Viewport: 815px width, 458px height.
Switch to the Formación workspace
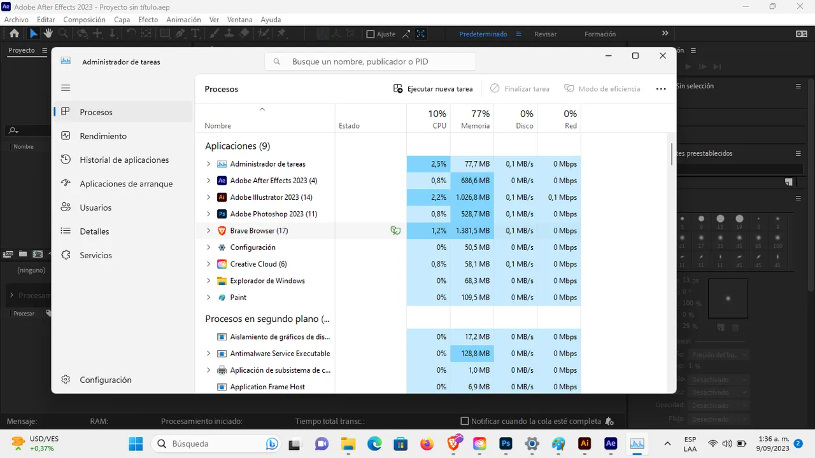[600, 34]
